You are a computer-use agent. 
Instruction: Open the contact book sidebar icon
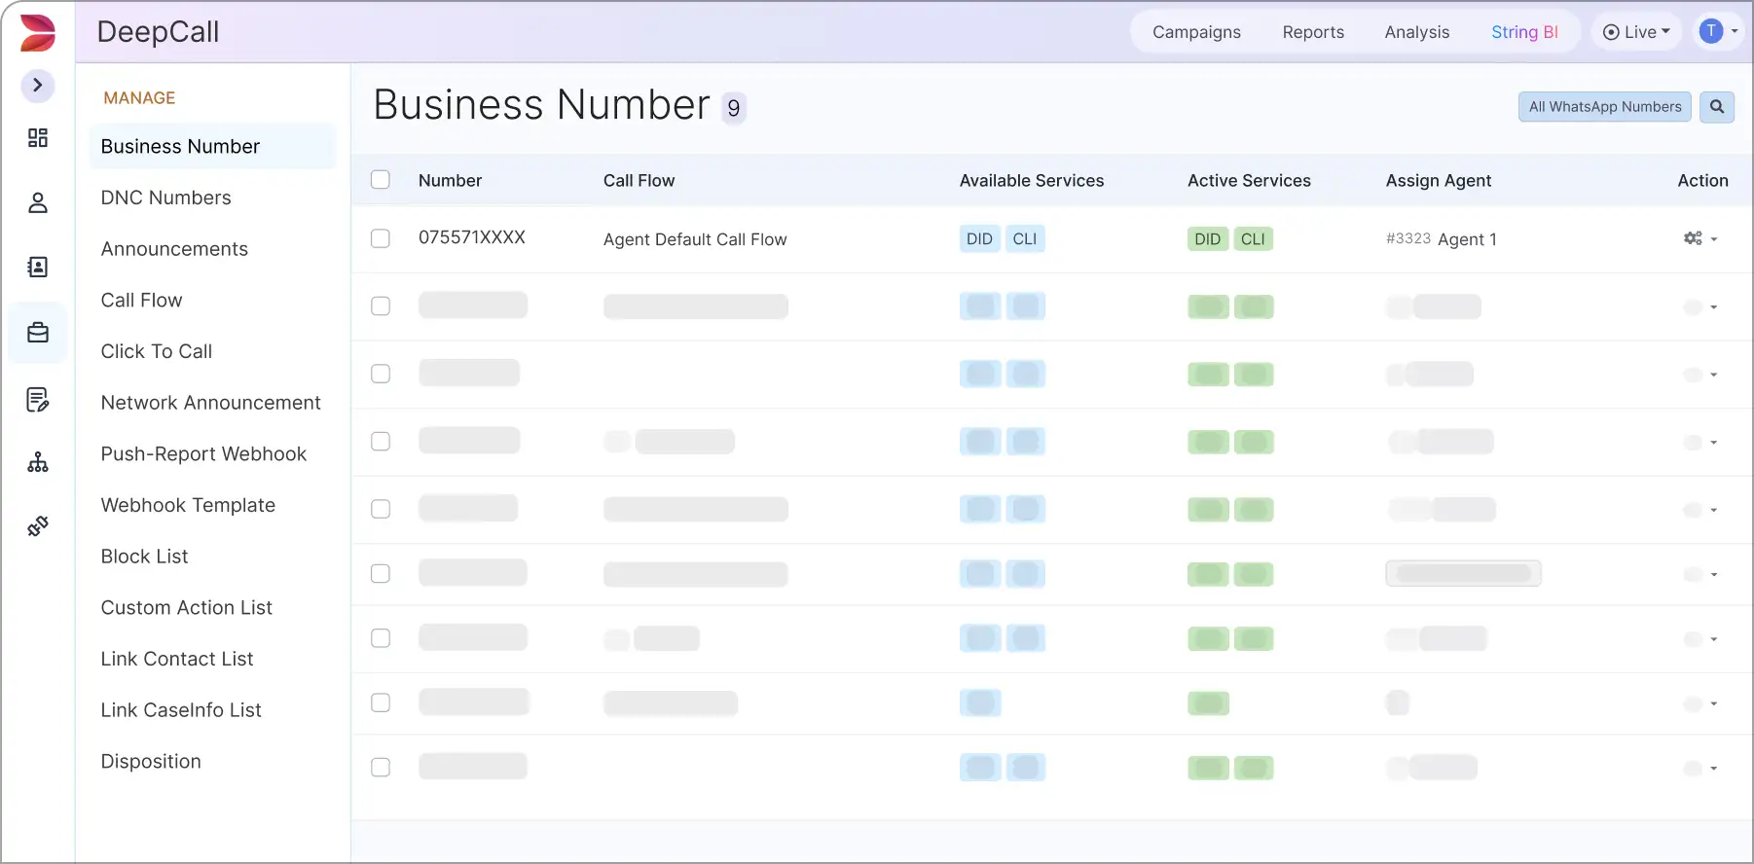point(38,268)
